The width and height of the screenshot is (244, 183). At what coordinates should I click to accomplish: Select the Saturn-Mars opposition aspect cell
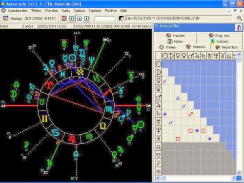tap(191, 114)
